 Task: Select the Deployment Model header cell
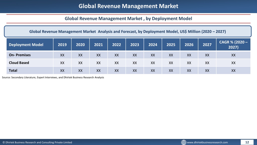click(30, 45)
